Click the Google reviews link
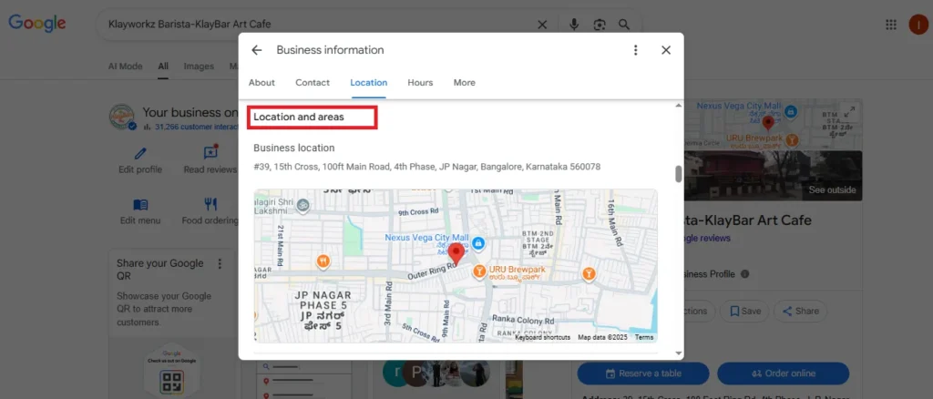Screen dimensions: 933x399 click(x=707, y=239)
